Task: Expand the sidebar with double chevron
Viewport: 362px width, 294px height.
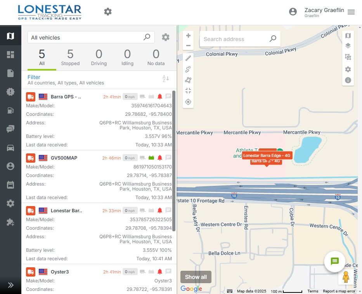Action: click(10, 285)
